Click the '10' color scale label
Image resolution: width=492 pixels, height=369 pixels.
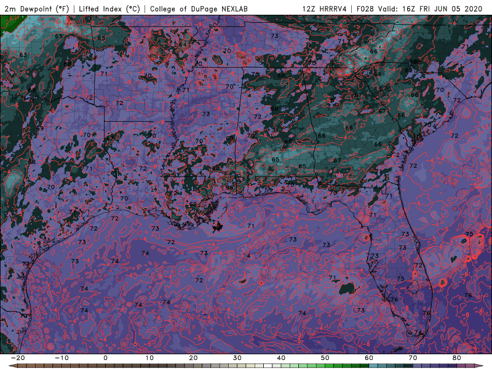pyautogui.click(x=149, y=358)
